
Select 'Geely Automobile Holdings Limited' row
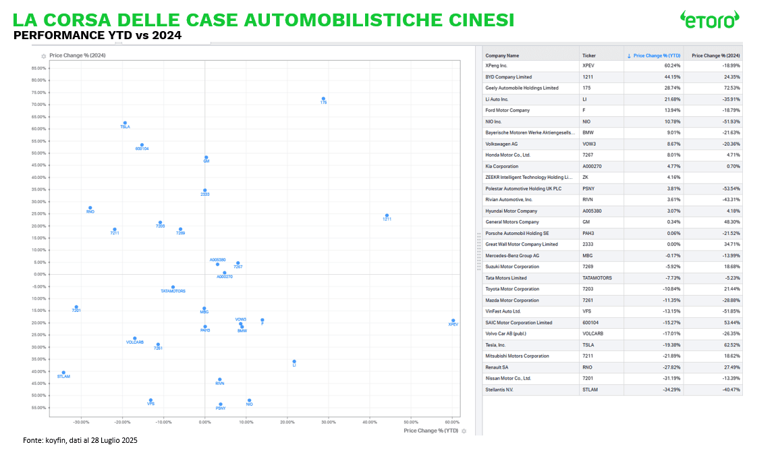612,88
